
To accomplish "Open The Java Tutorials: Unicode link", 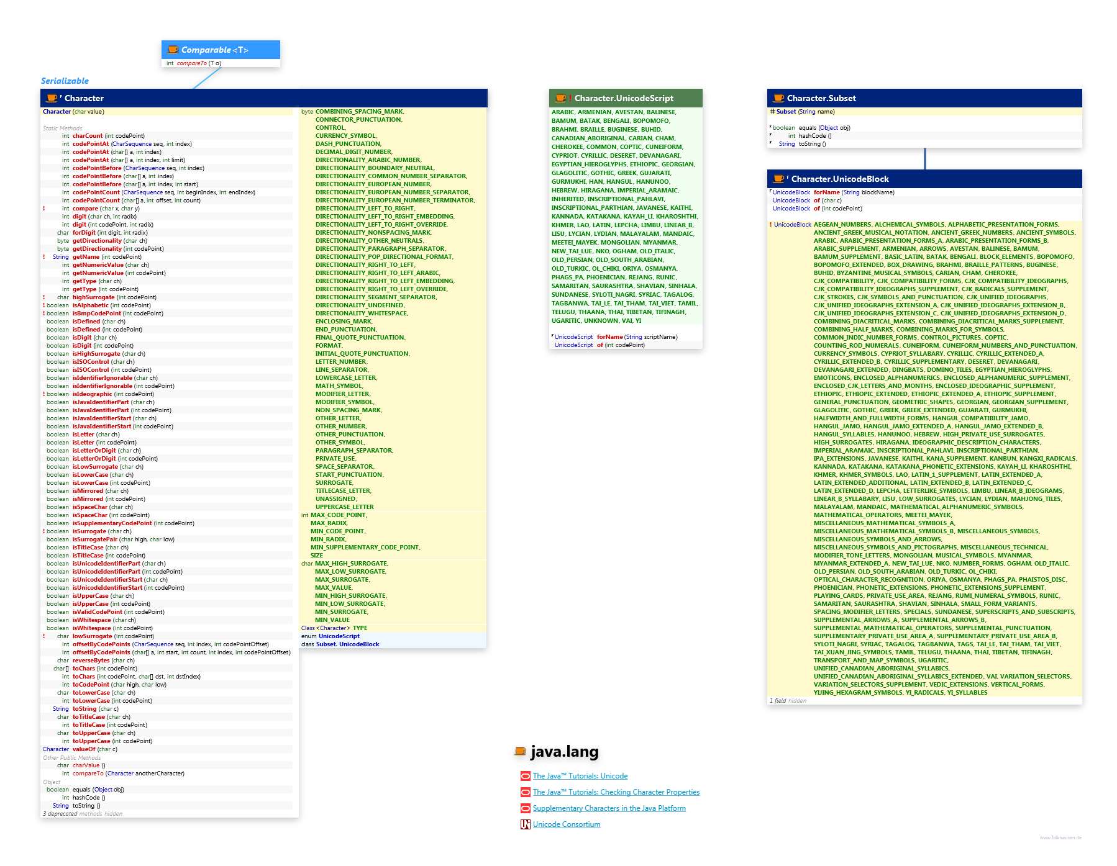I will tap(580, 776).
